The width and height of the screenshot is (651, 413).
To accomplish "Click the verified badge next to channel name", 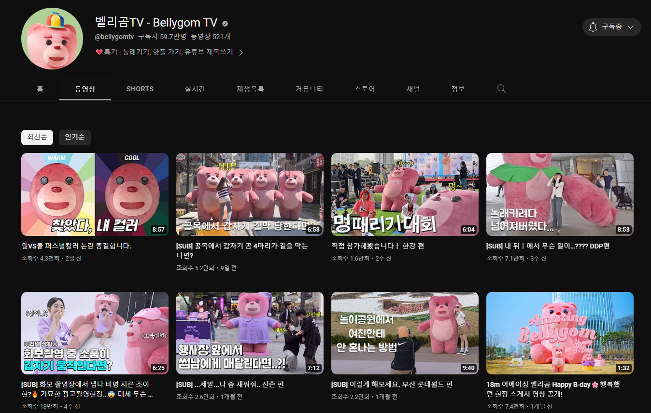I will pyautogui.click(x=225, y=23).
